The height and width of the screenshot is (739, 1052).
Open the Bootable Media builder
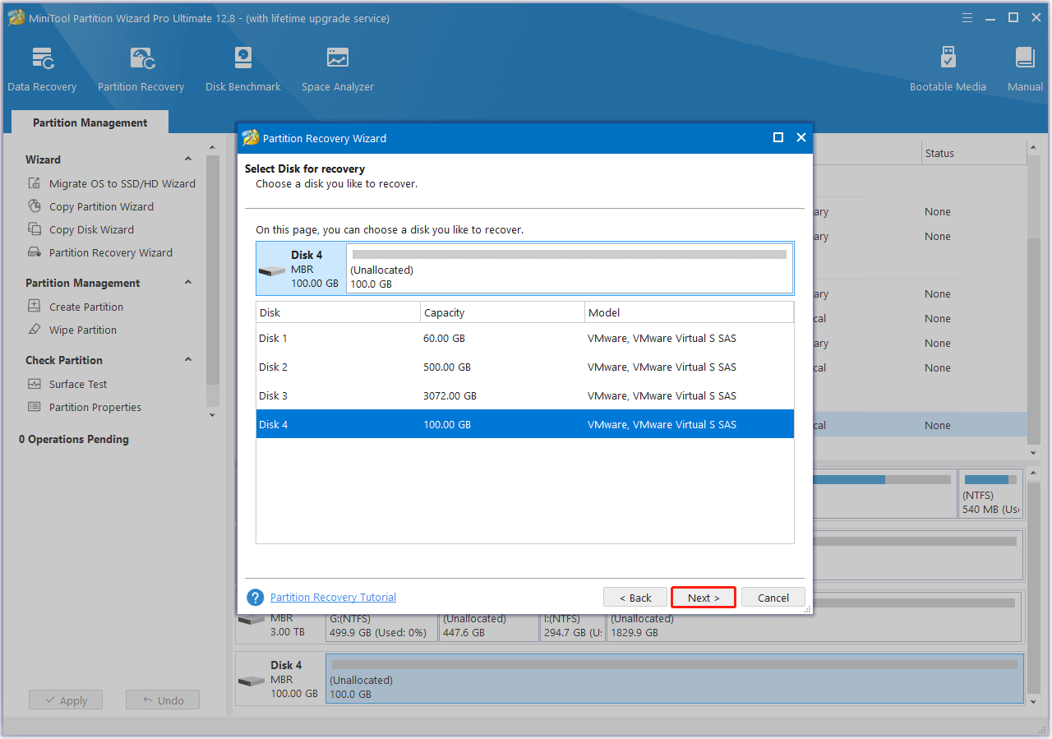948,69
